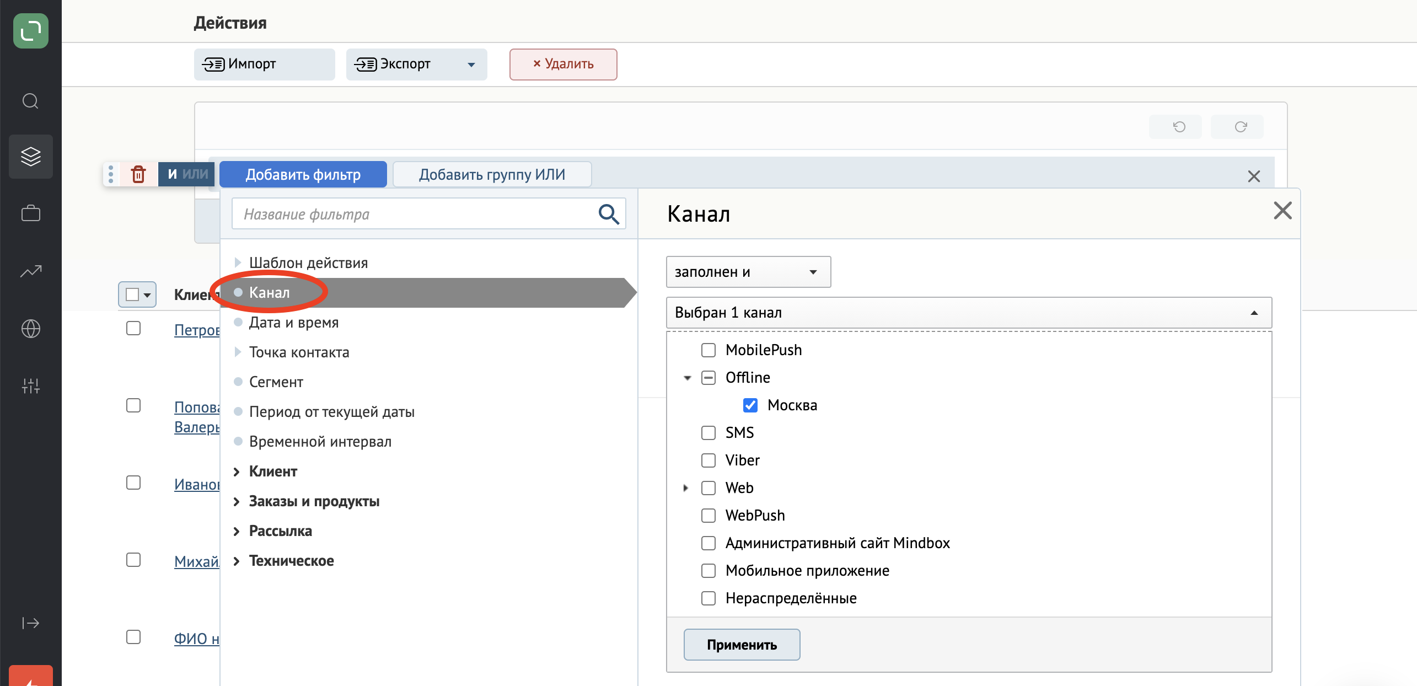This screenshot has height=686, width=1417.
Task: Switch operator to ИЛИ
Action: 195,174
